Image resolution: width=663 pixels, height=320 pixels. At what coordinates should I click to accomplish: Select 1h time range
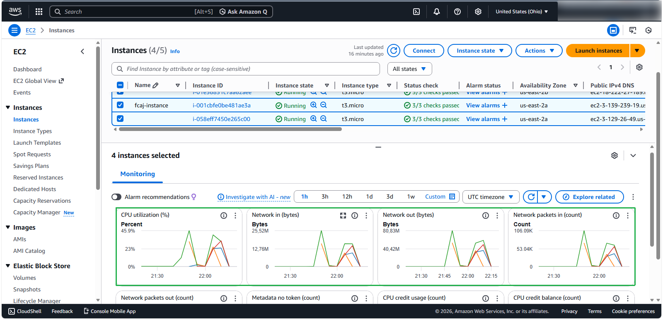click(x=305, y=196)
